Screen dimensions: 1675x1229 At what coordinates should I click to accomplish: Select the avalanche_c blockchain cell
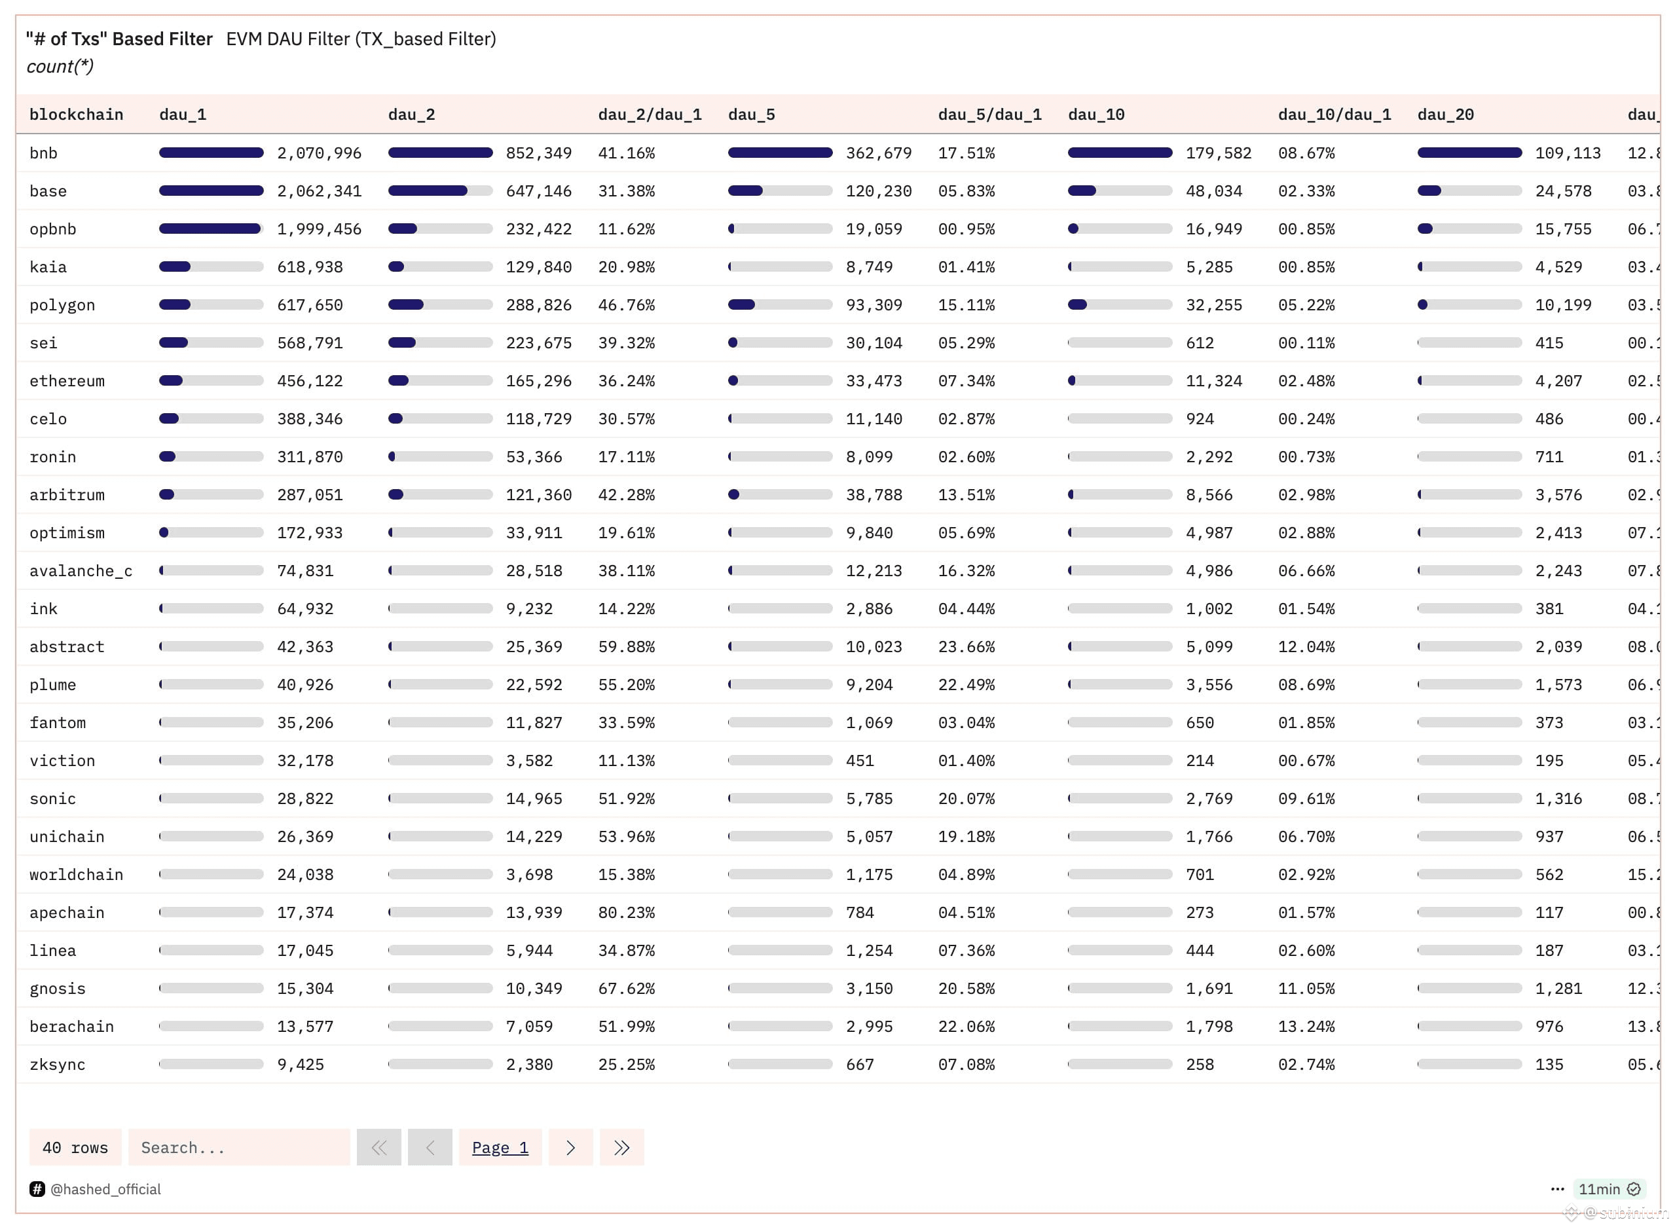pos(81,570)
